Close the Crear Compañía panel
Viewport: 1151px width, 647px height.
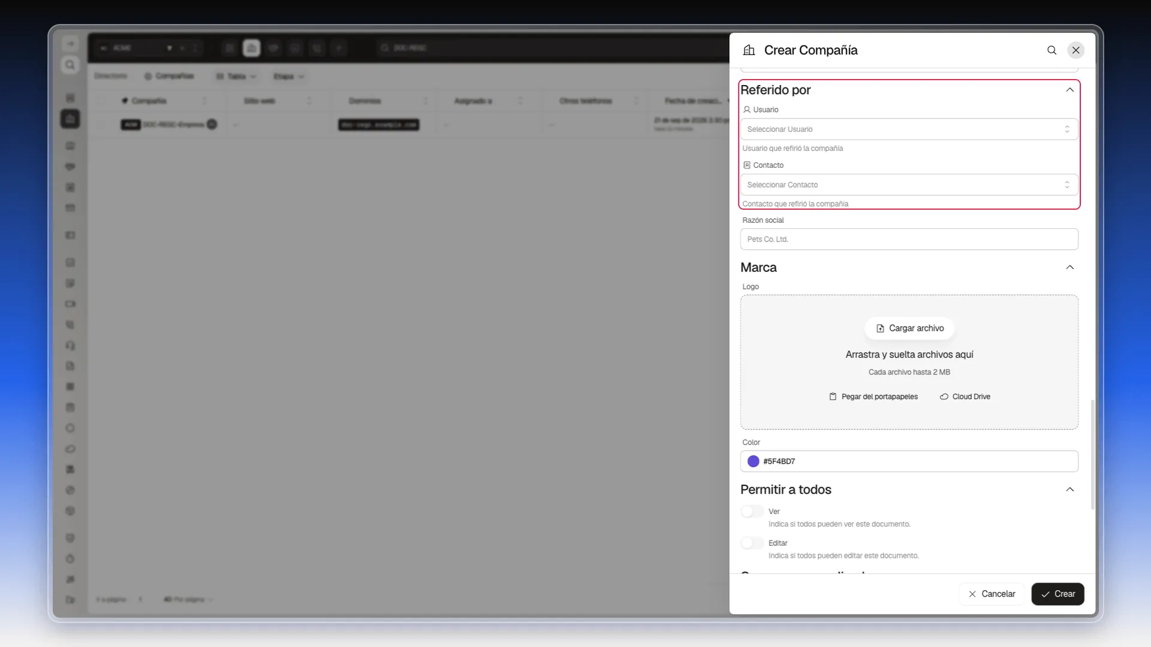click(1076, 50)
